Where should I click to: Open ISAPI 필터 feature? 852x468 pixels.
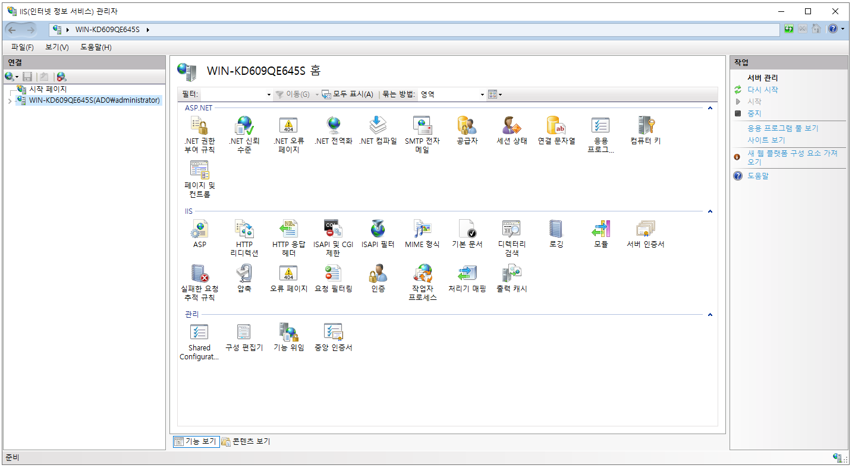[378, 234]
